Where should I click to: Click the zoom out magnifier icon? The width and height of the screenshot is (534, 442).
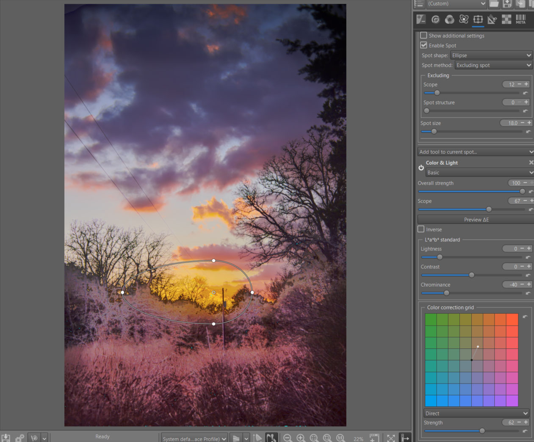tap(288, 438)
